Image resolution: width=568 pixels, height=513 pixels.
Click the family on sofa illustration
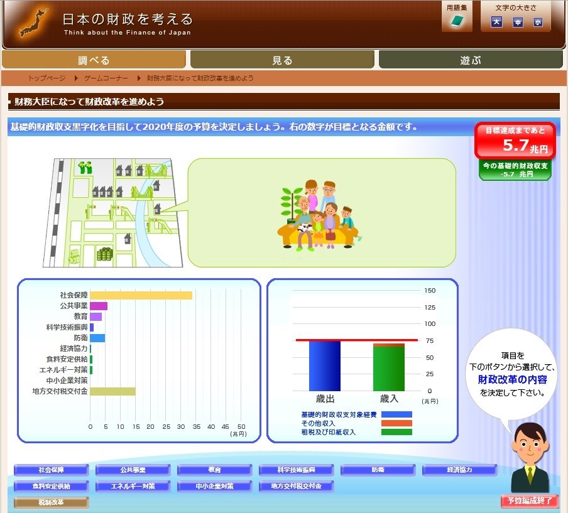click(x=318, y=215)
